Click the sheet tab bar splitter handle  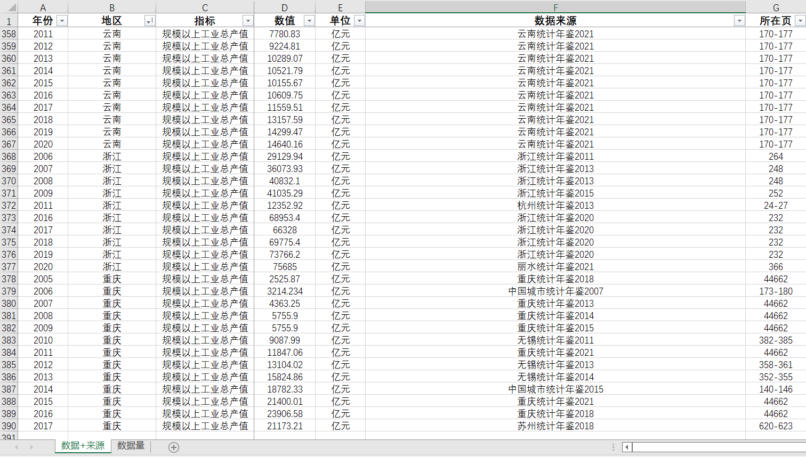tap(613, 447)
